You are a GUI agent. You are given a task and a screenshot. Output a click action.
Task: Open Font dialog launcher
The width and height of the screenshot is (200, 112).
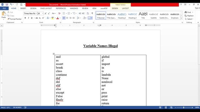tap(60, 22)
